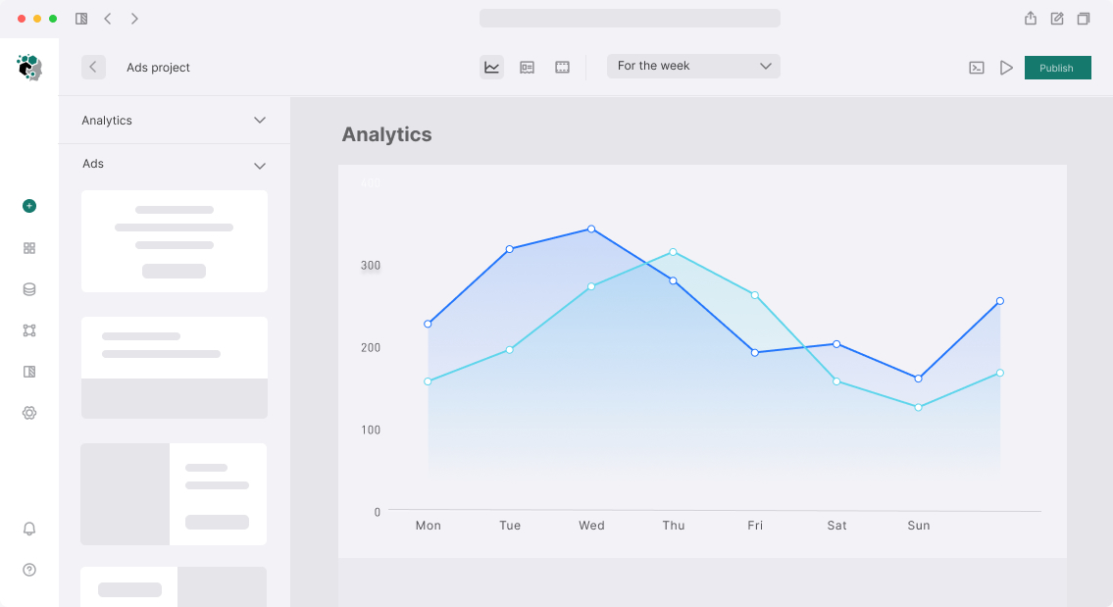Open the grid dashboard icon in sidebar
The image size is (1113, 607).
[x=29, y=248]
